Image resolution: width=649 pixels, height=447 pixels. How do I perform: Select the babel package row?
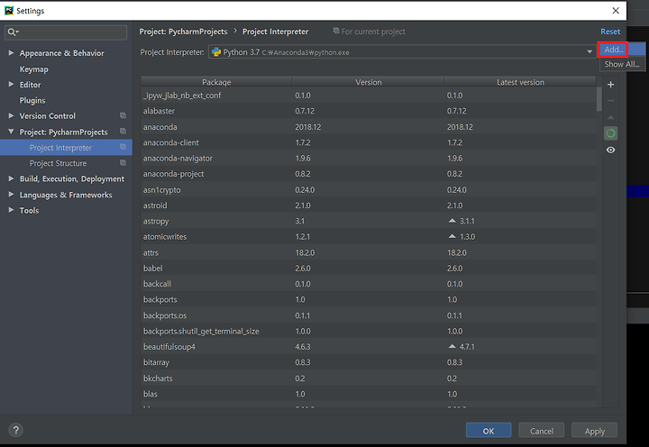[x=369, y=269]
